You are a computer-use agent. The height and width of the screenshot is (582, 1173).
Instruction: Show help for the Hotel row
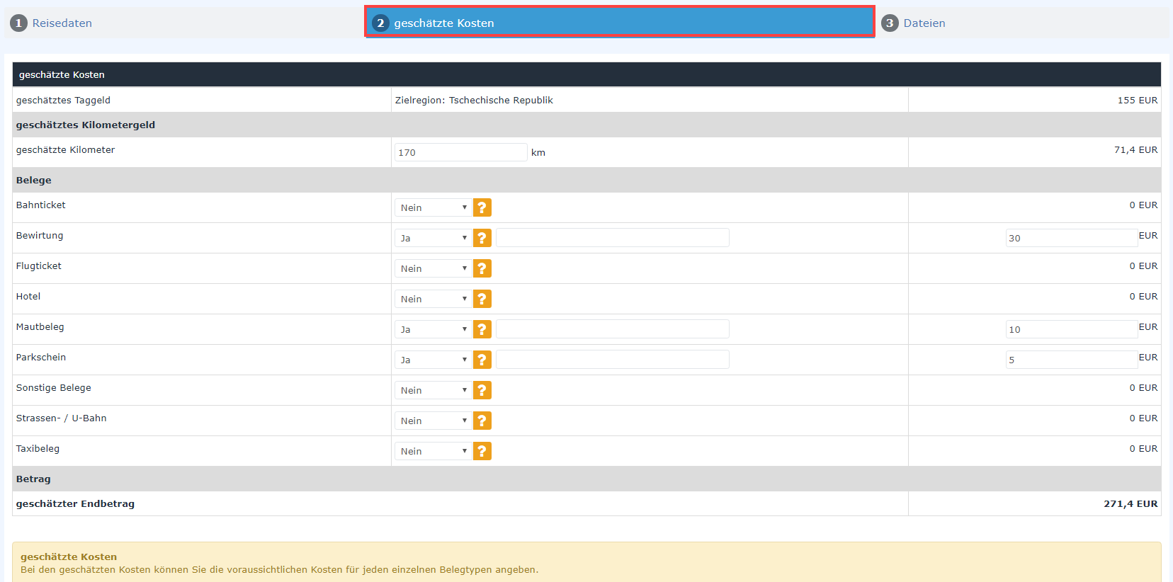coord(482,299)
